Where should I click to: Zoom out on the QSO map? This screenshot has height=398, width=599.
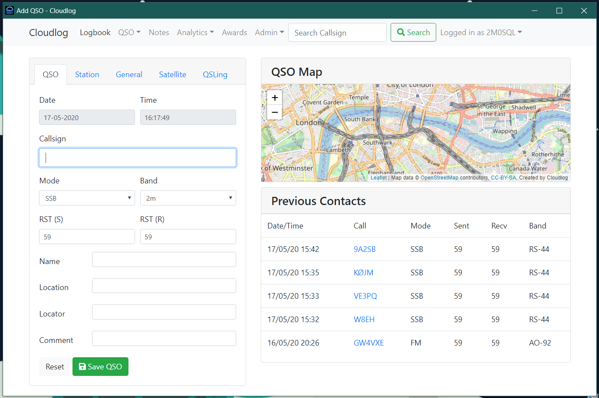pyautogui.click(x=275, y=112)
